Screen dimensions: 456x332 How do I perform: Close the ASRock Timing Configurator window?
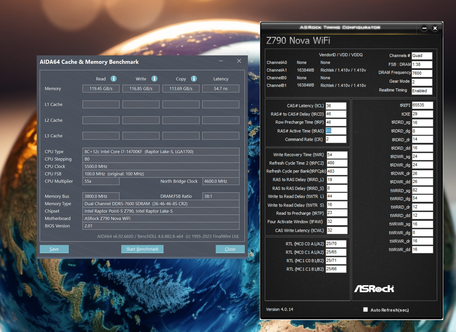pos(435,28)
